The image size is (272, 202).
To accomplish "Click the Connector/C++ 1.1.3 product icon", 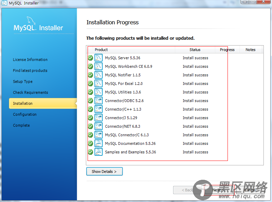I will pos(98,109).
